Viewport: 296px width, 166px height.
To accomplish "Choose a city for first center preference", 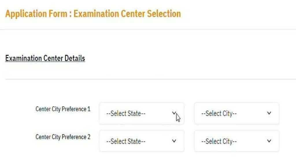I will pyautogui.click(x=236, y=113).
